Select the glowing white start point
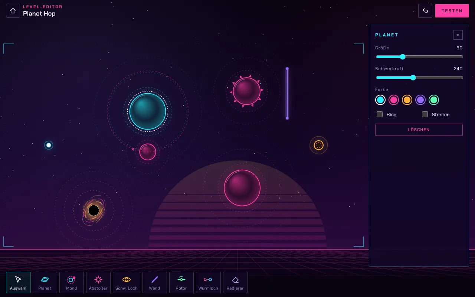Screen dimensions: 475x297 [x=49, y=145]
